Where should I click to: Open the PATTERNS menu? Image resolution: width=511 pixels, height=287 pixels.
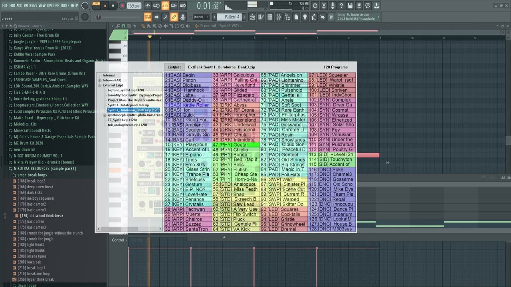click(x=30, y=6)
